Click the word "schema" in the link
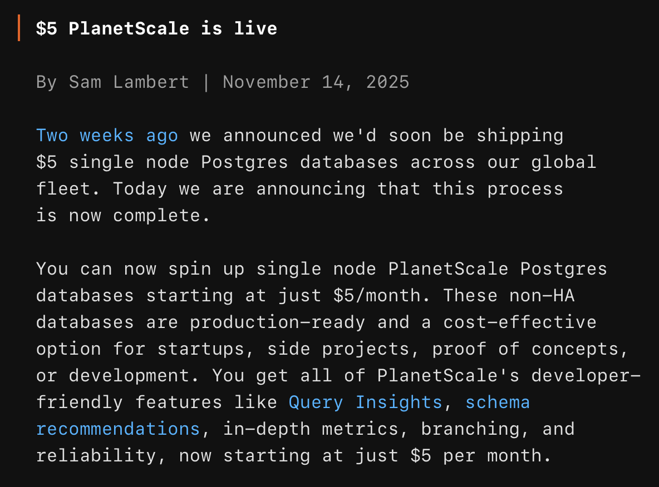The height and width of the screenshot is (487, 659). point(498,402)
